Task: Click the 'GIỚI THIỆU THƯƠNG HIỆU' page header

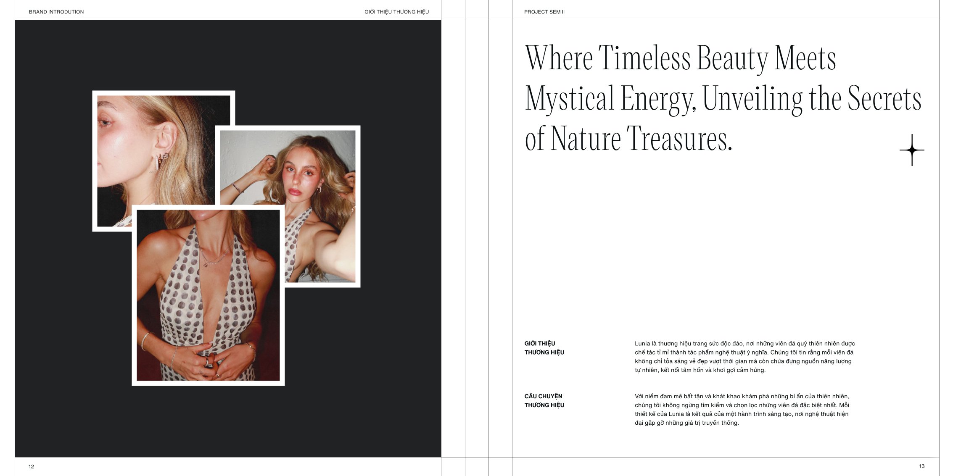Action: (x=396, y=12)
